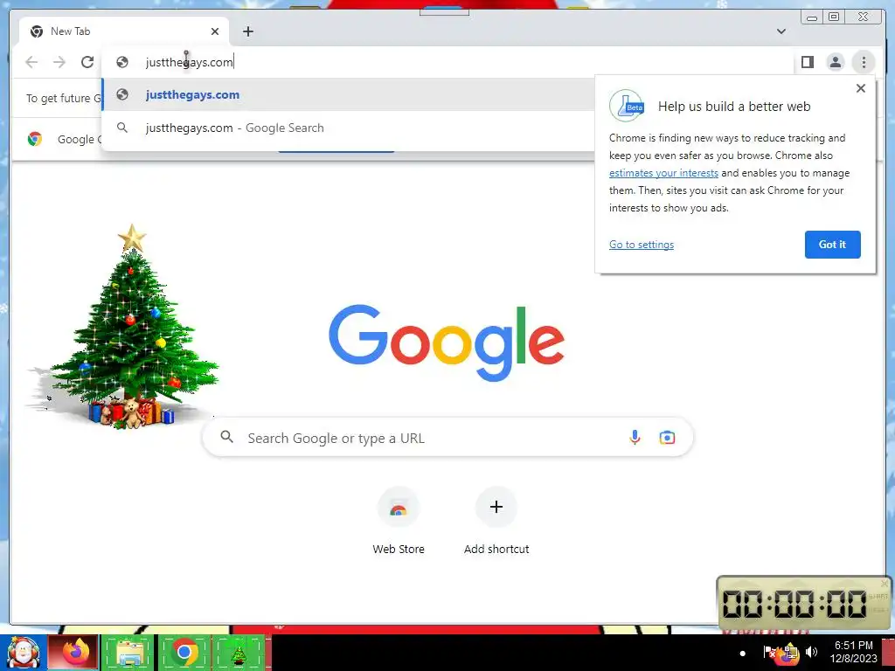Click the Add shortcut plus tile

[496, 522]
